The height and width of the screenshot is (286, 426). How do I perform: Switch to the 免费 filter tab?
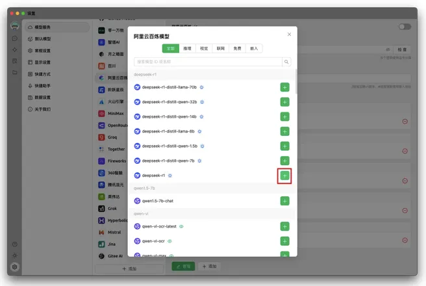pos(237,48)
